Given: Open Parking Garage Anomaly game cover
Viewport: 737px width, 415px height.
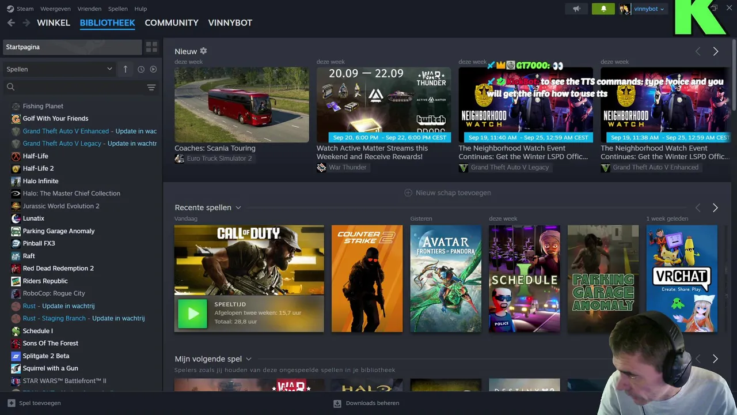Looking at the screenshot, I should pyautogui.click(x=603, y=278).
